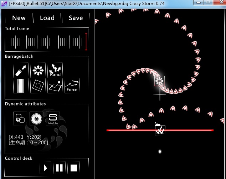The width and height of the screenshot is (226, 179).
Task: Select the single bullet emitter tool
Action: [21, 70]
